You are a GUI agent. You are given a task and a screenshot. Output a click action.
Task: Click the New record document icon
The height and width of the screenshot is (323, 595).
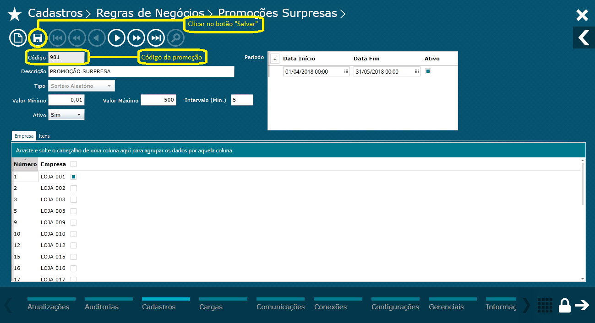tap(18, 38)
